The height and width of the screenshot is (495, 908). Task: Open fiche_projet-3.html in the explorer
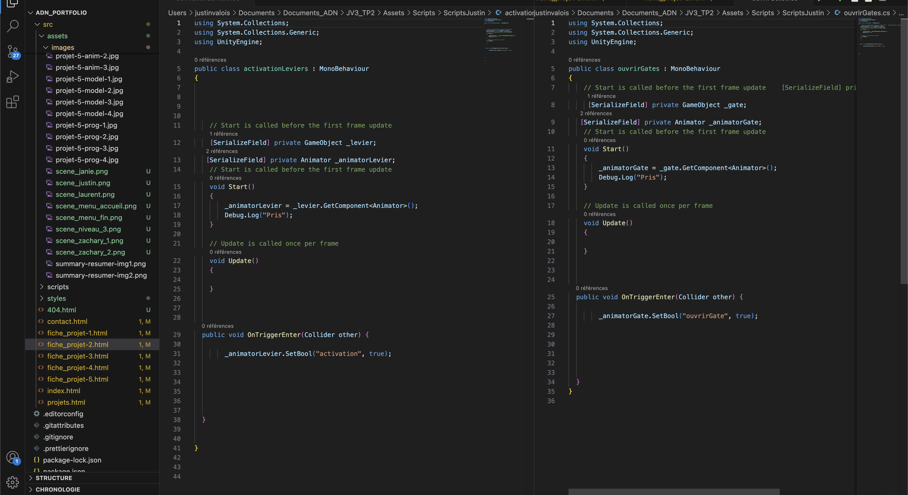(x=78, y=356)
